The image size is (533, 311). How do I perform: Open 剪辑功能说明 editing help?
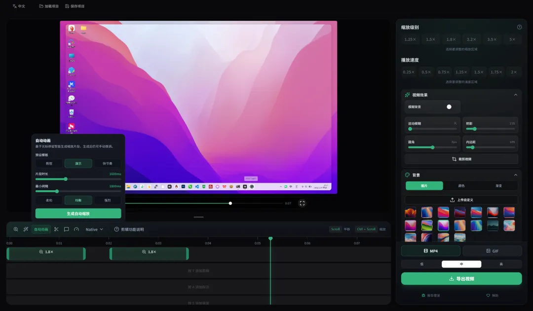pos(129,230)
